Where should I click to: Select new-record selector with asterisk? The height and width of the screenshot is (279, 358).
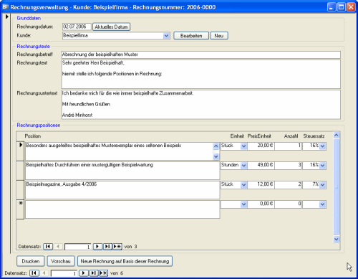20,209
